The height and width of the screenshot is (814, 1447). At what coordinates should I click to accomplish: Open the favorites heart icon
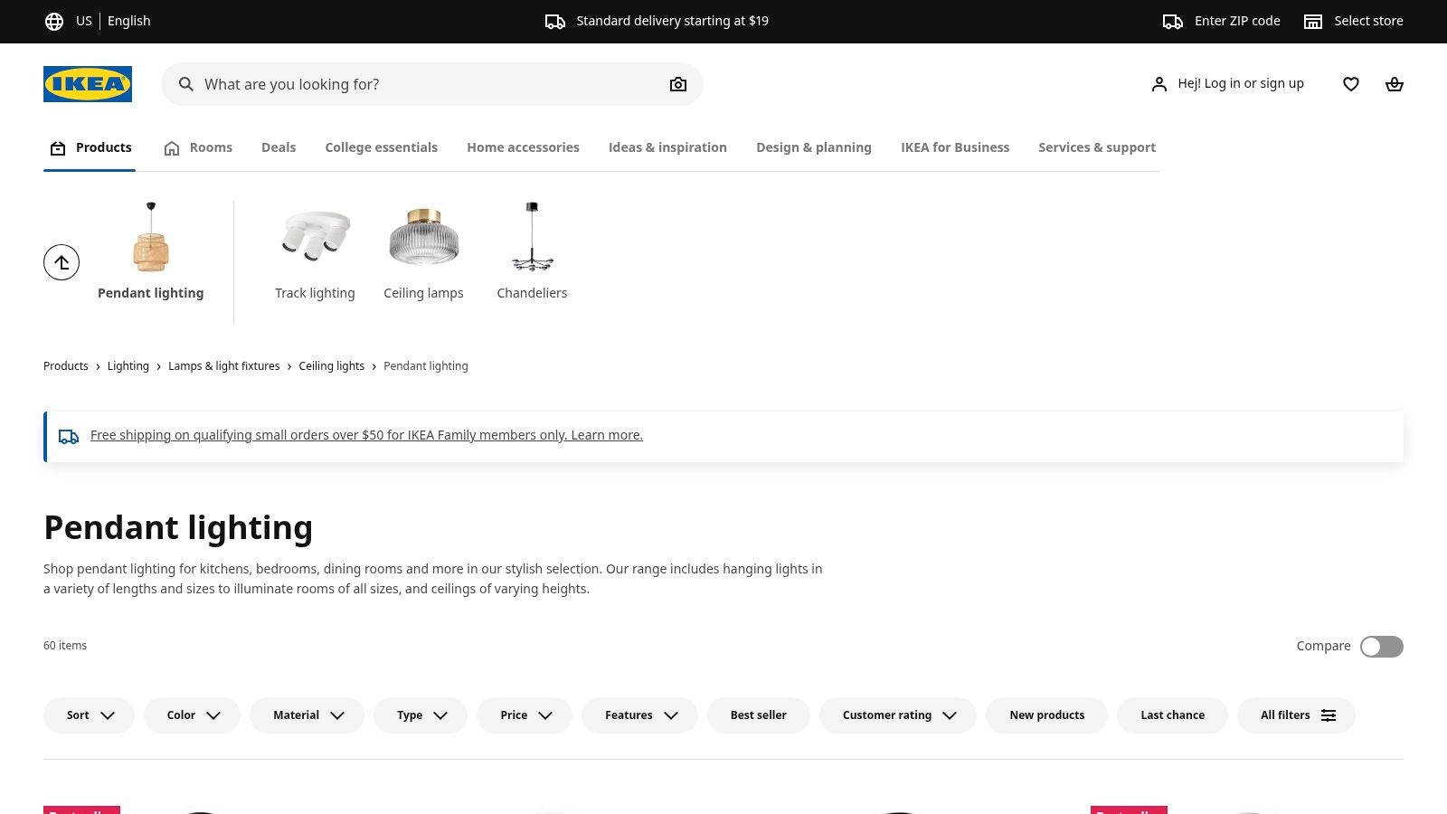click(1350, 84)
